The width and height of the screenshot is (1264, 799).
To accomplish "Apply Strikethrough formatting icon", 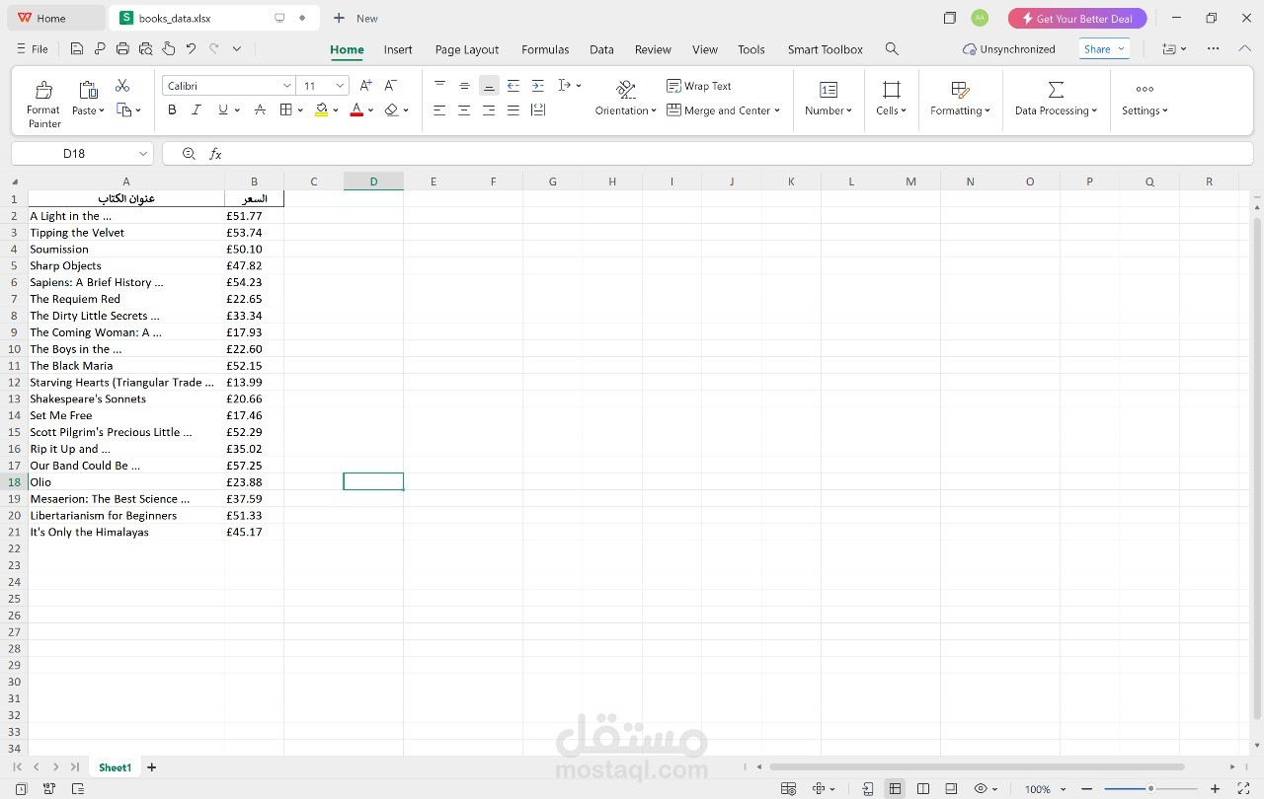I will [260, 110].
